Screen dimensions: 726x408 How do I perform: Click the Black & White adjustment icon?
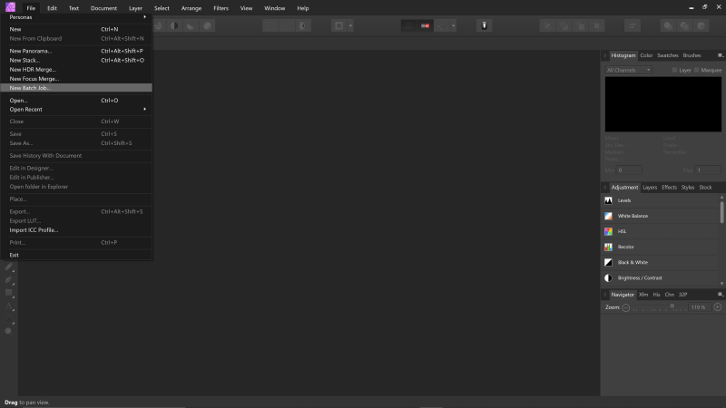pyautogui.click(x=608, y=262)
